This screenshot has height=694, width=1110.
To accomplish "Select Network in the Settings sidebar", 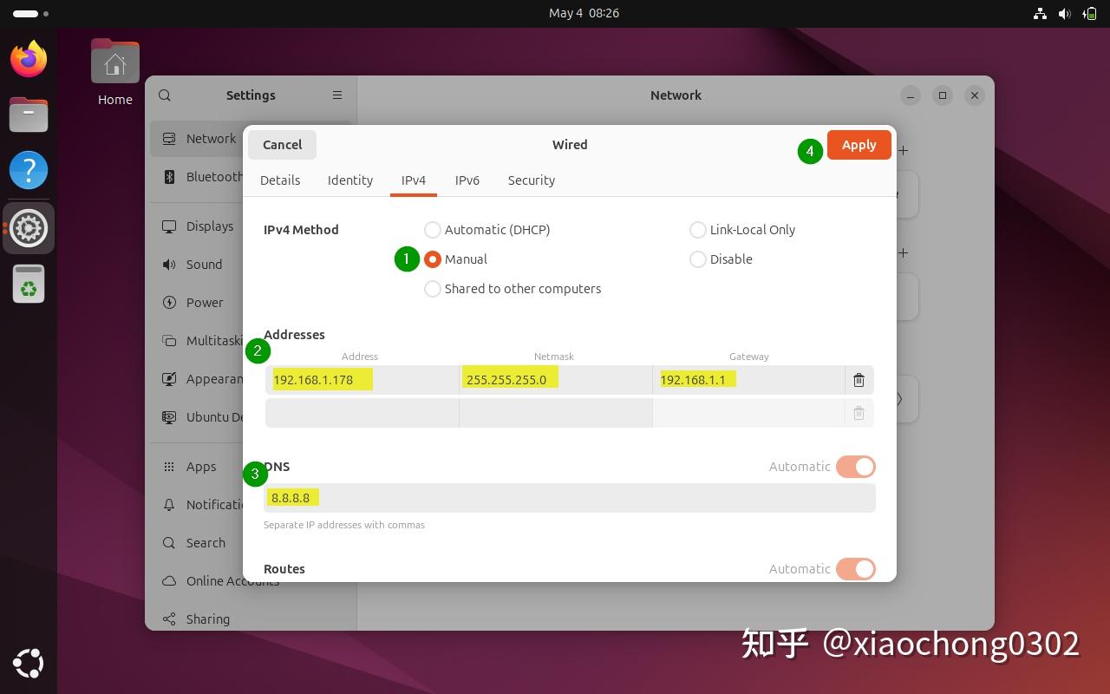I will [x=211, y=138].
